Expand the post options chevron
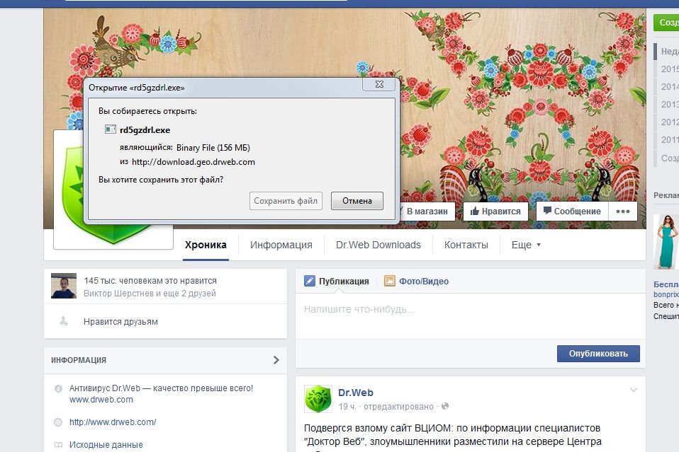The image size is (679, 452). [x=634, y=390]
